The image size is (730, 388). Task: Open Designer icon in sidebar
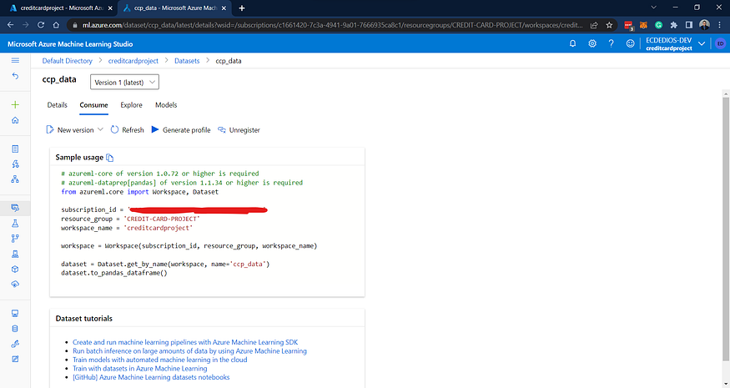point(15,179)
